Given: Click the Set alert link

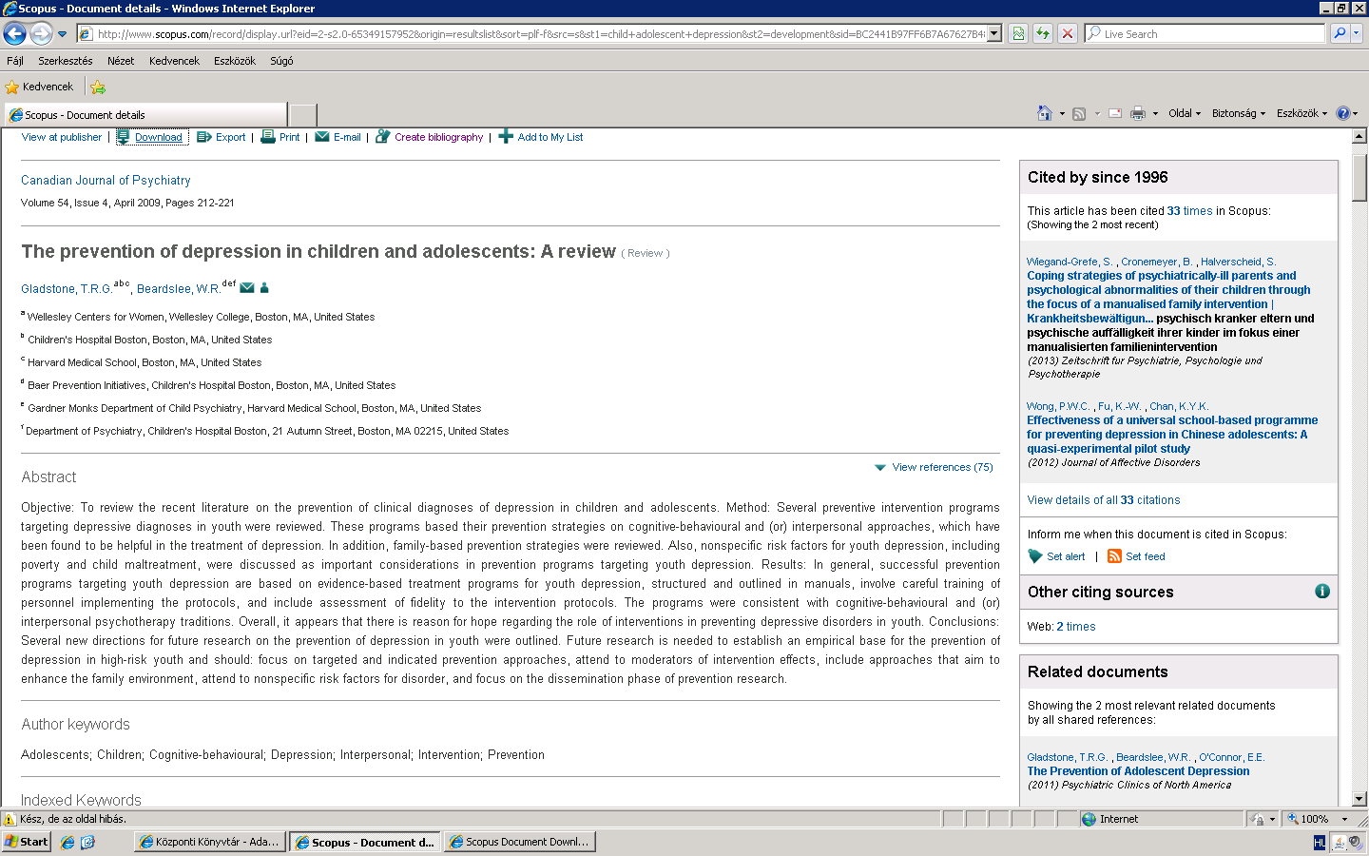Looking at the screenshot, I should 1065,556.
